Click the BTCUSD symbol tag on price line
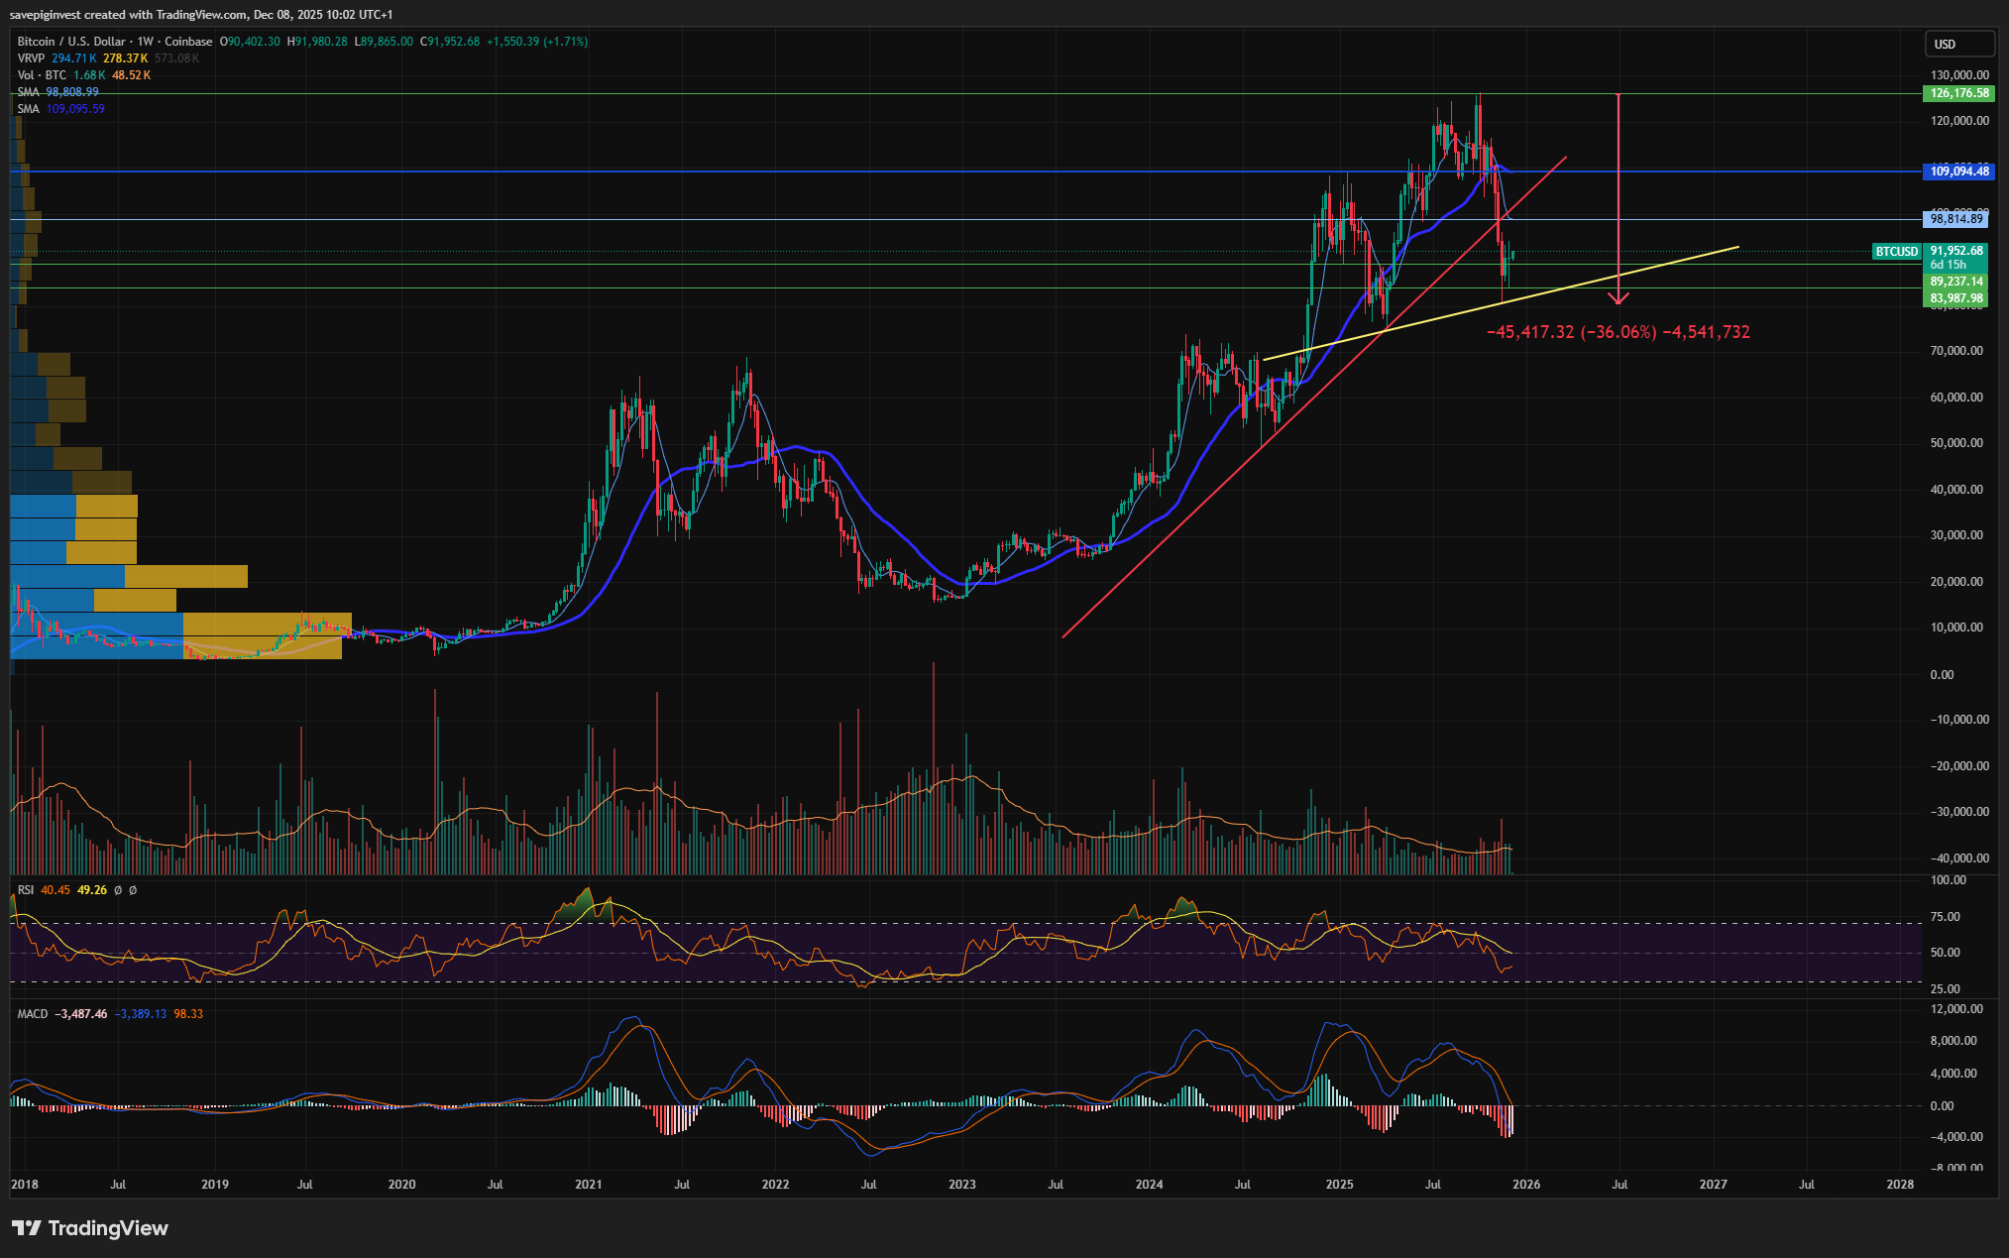Image resolution: width=2009 pixels, height=1258 pixels. [1896, 252]
